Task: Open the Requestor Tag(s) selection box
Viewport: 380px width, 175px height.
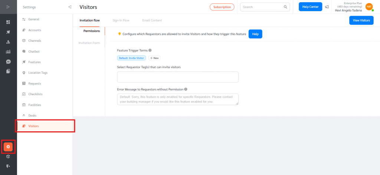Action: coord(178,77)
